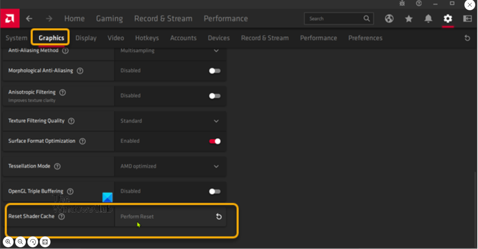
Task: Switch to the Display tab
Action: (x=86, y=38)
